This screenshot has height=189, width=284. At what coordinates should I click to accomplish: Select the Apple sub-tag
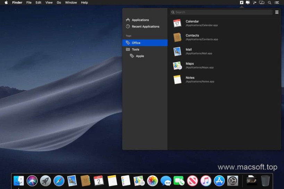click(x=140, y=56)
